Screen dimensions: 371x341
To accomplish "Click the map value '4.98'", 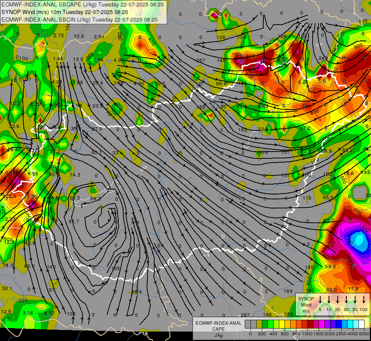I will click(119, 60).
